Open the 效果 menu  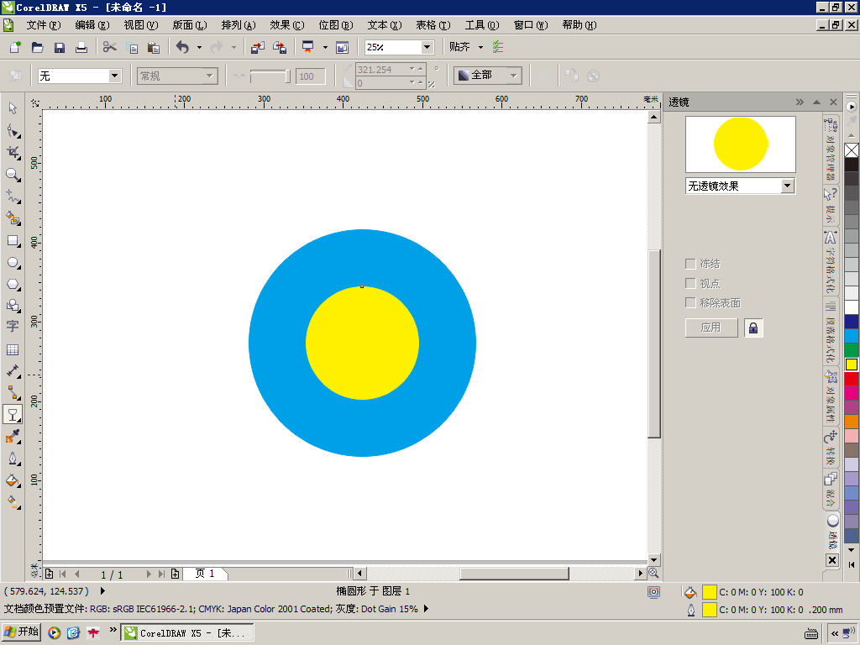(286, 25)
